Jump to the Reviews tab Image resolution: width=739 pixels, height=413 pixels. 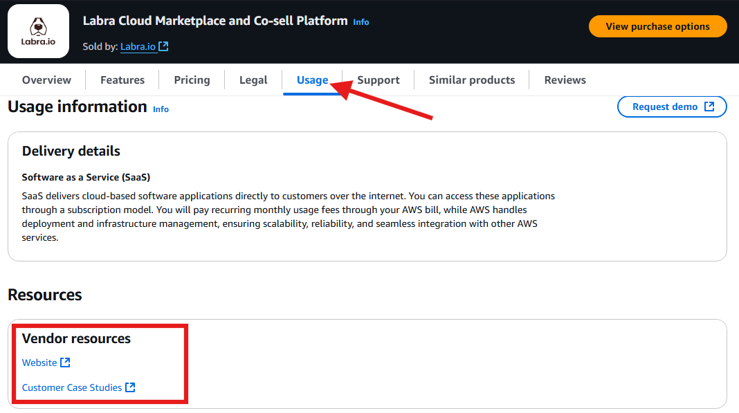tap(565, 80)
